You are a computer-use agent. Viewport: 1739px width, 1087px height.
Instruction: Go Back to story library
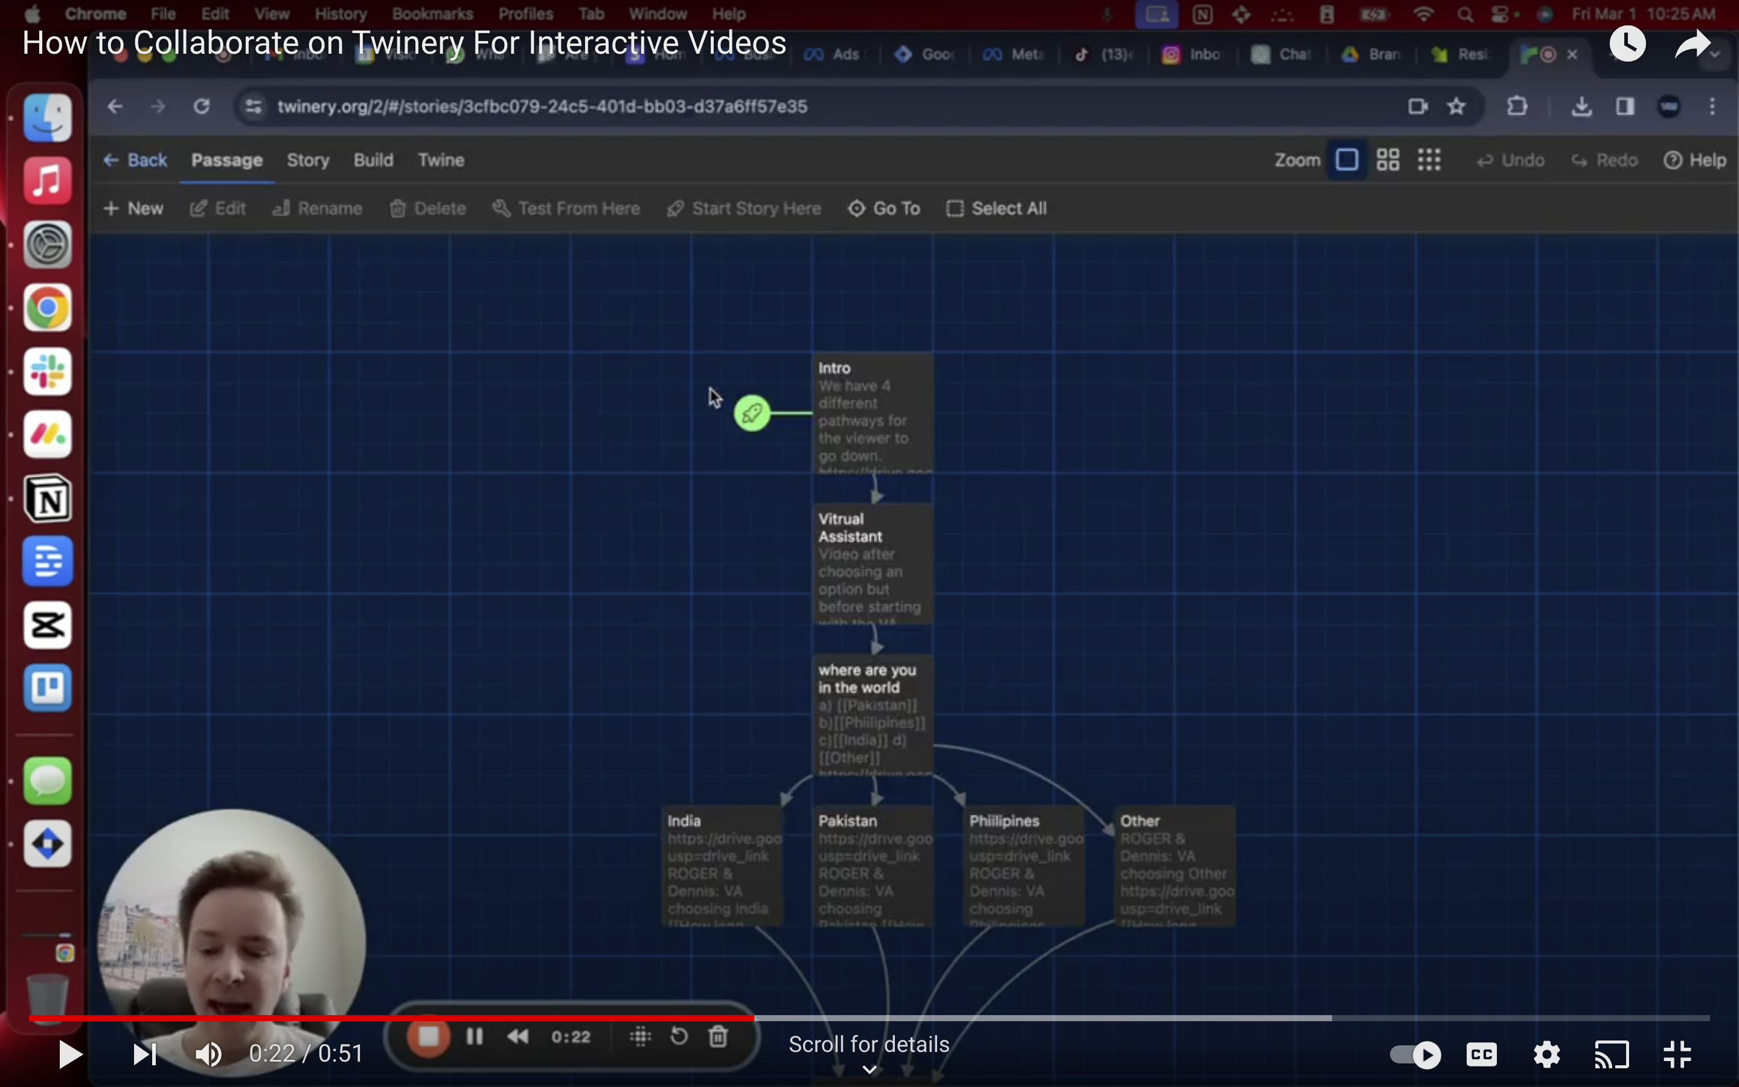(135, 160)
